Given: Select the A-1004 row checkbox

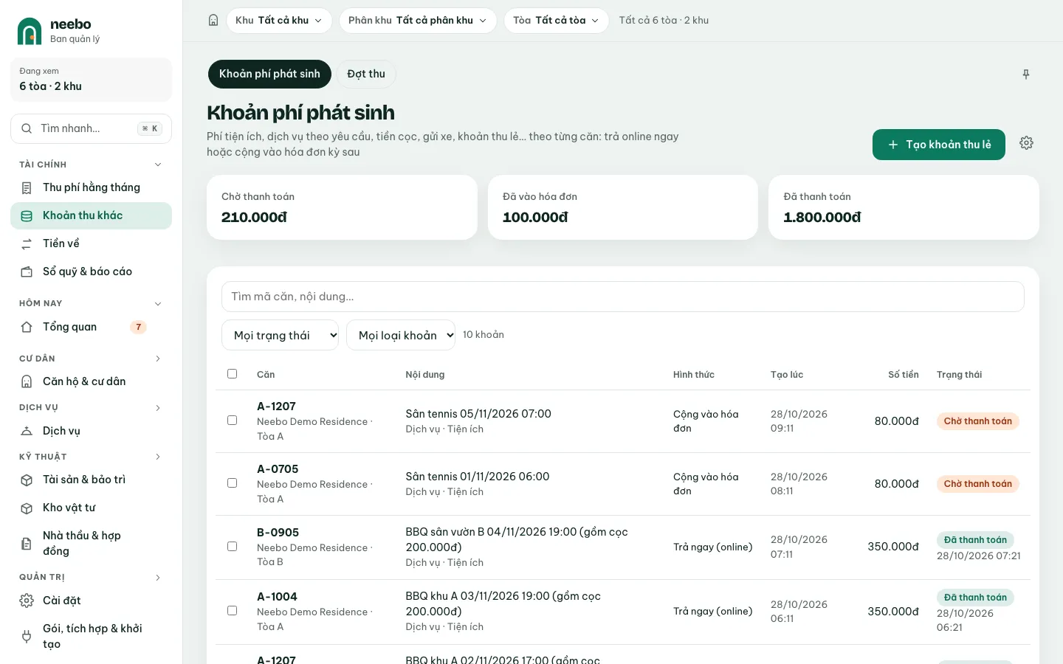Looking at the screenshot, I should coord(233,611).
